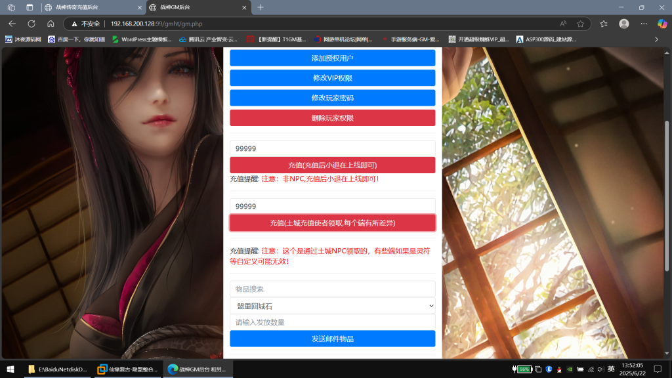Image resolution: width=672 pixels, height=378 pixels.
Task: Click the 请输入发放数量 quantity field
Action: click(332, 322)
